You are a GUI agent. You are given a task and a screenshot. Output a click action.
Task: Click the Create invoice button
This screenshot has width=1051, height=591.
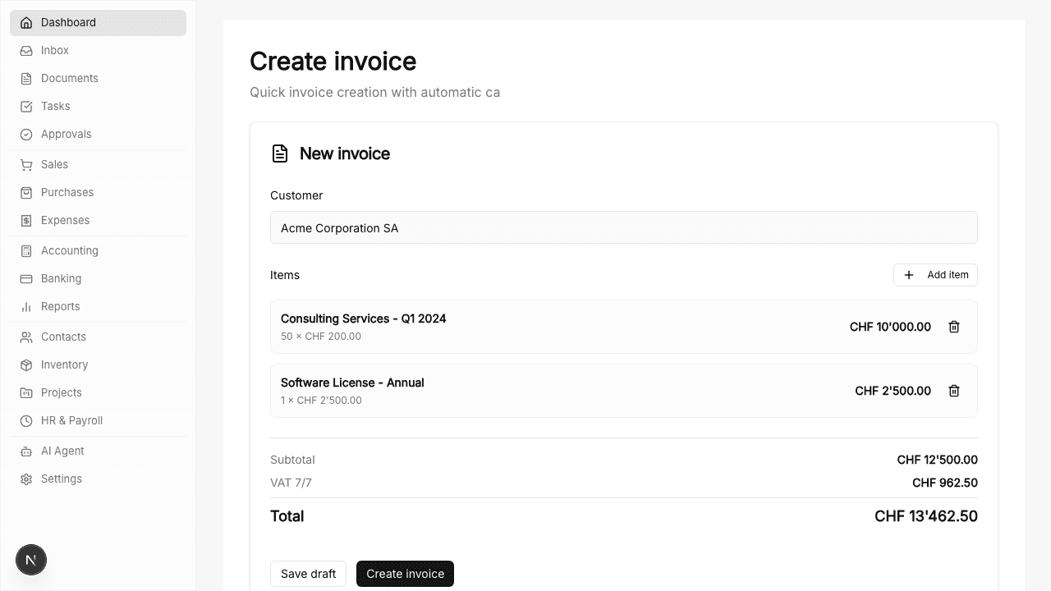click(405, 573)
